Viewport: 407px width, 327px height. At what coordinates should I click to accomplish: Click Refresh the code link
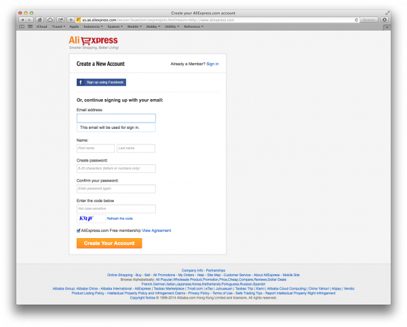point(119,218)
